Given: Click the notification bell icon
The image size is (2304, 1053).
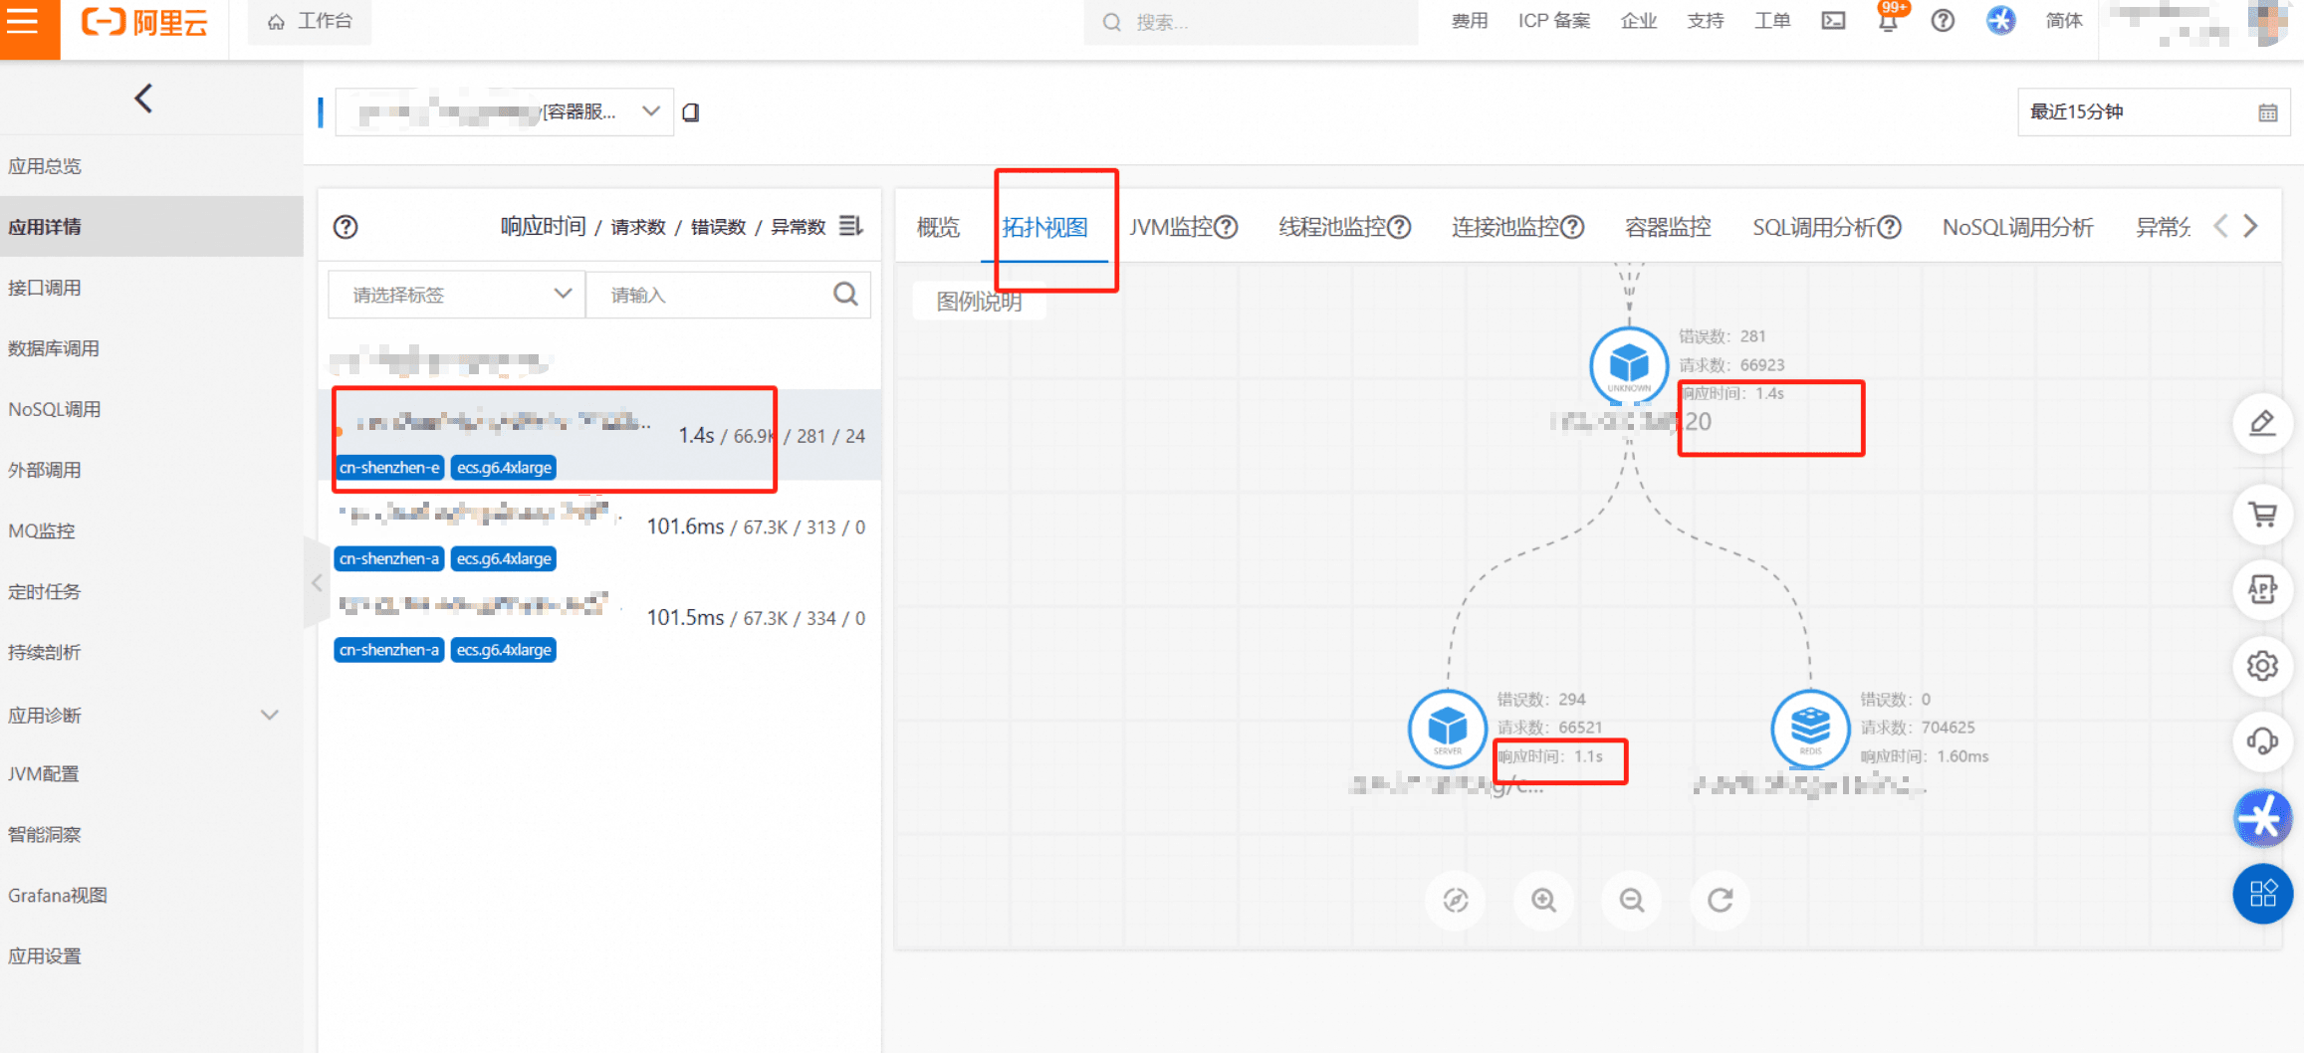Looking at the screenshot, I should click(1887, 22).
